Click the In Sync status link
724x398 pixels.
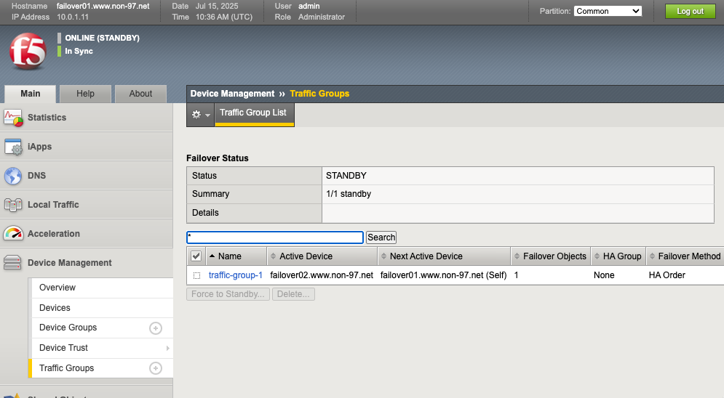tap(79, 51)
